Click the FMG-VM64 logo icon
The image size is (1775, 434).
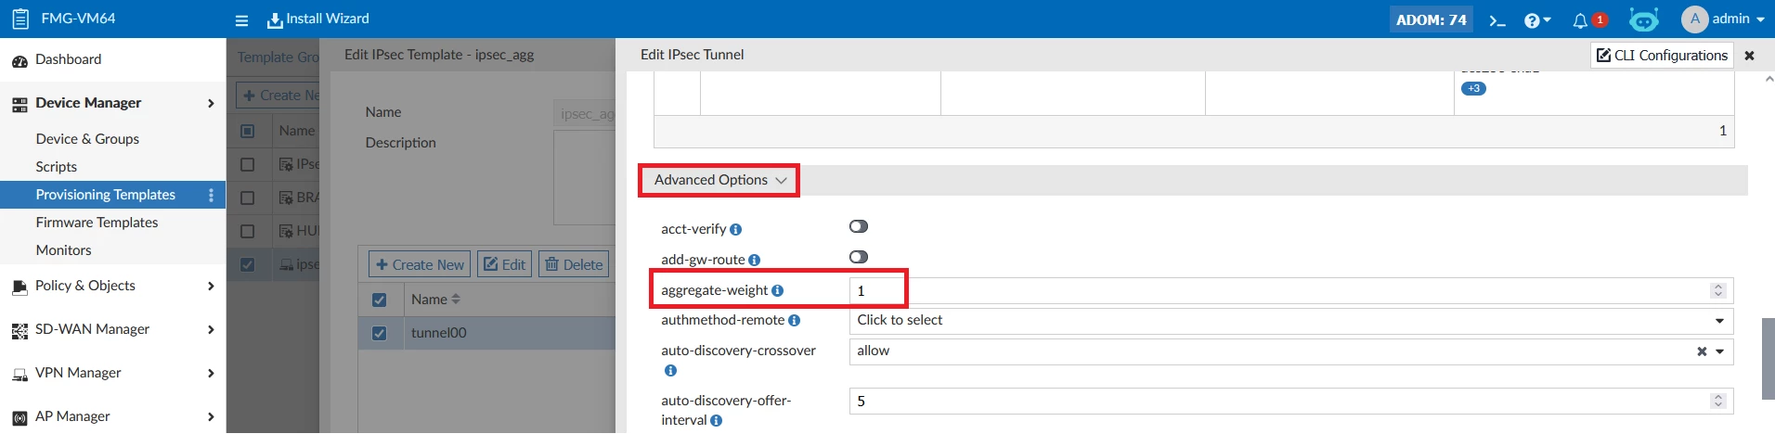click(x=20, y=19)
